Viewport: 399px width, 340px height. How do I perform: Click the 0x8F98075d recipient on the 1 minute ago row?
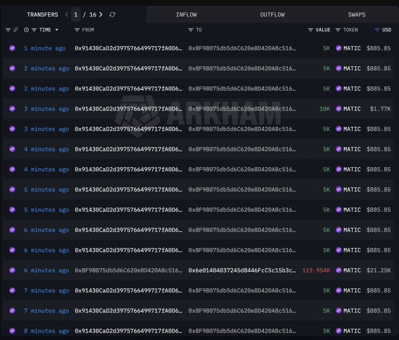tap(242, 49)
